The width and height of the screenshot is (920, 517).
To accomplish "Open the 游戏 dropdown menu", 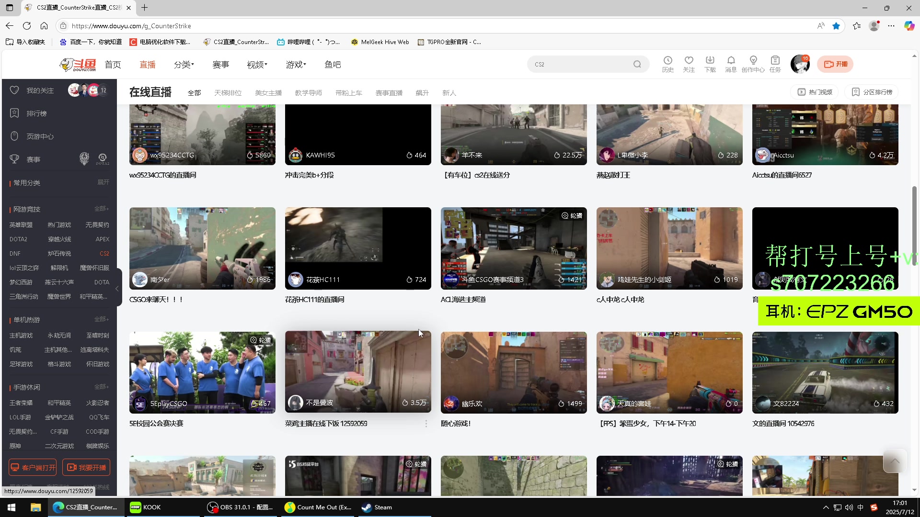I will [296, 65].
